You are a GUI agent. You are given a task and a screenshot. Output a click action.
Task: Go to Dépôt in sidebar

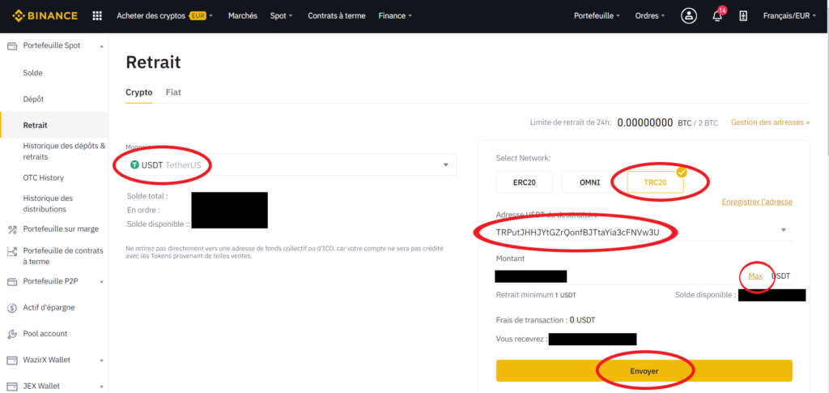tap(33, 100)
